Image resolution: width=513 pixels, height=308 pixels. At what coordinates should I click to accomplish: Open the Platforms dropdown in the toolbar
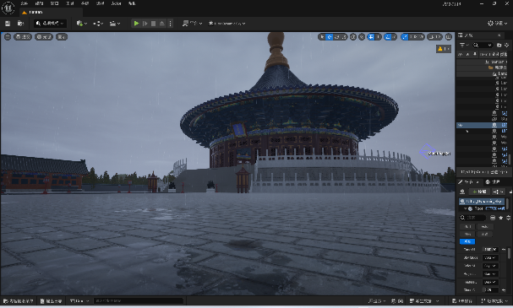pyautogui.click(x=192, y=24)
